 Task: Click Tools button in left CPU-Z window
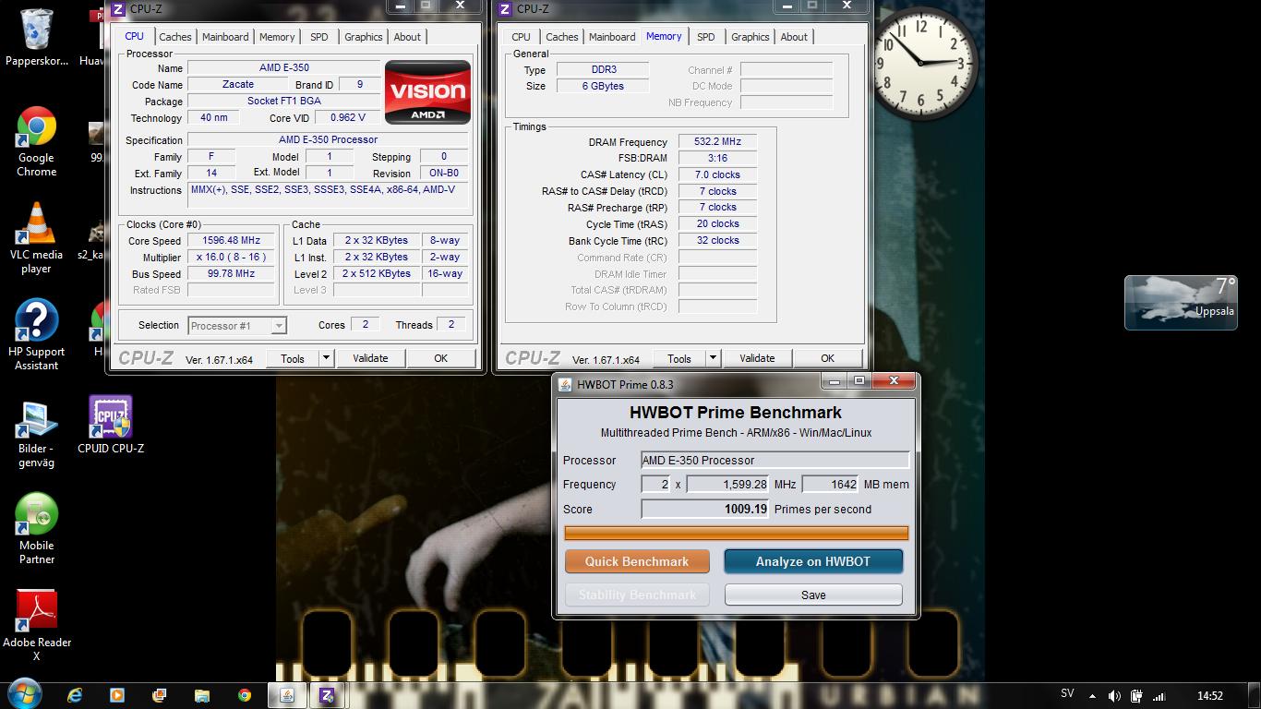point(293,358)
